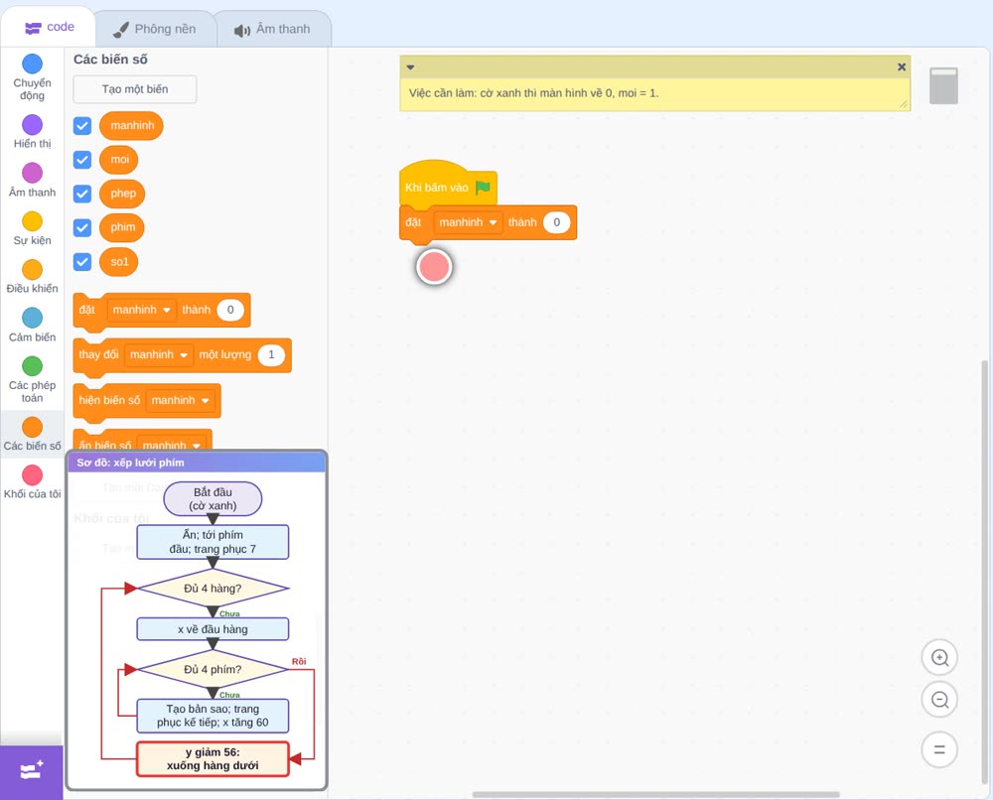Edit the value field of the workspace đặt block
The width and height of the screenshot is (993, 800).
[x=557, y=222]
